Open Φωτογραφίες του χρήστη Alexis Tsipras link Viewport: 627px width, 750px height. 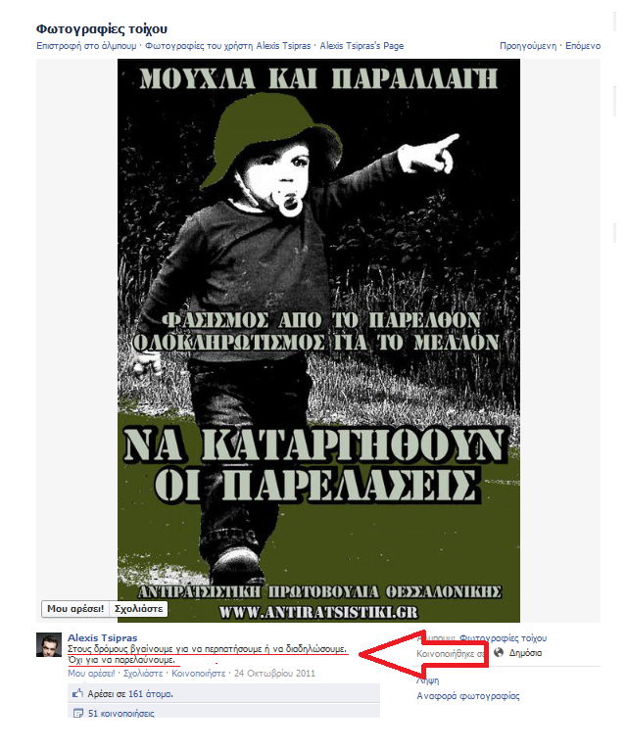click(228, 46)
